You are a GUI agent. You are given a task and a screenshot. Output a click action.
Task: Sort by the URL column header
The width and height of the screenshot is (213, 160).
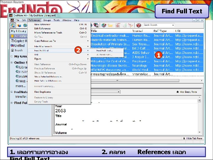pyautogui.click(x=189, y=31)
